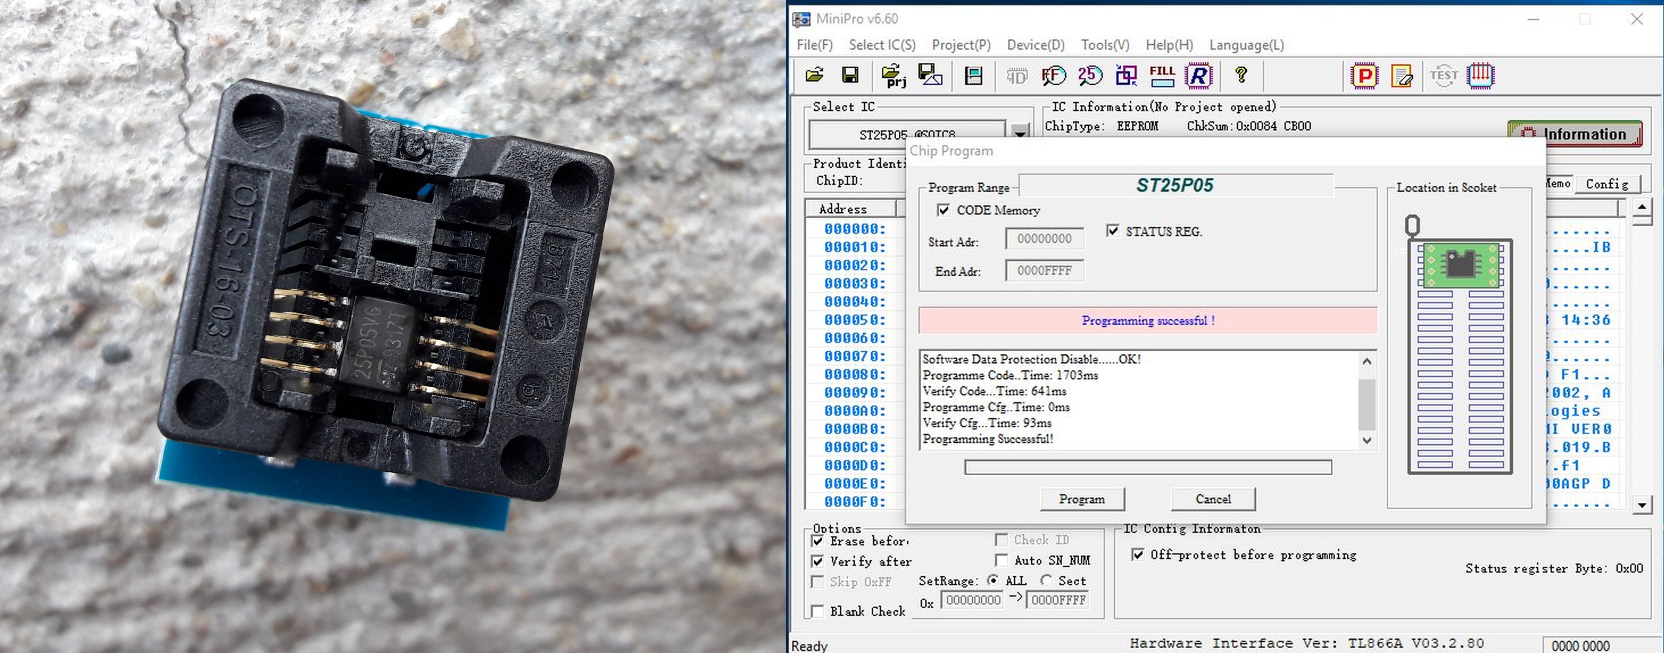Click the red pin-detect chip icon
Image resolution: width=1664 pixels, height=653 pixels.
point(1480,76)
